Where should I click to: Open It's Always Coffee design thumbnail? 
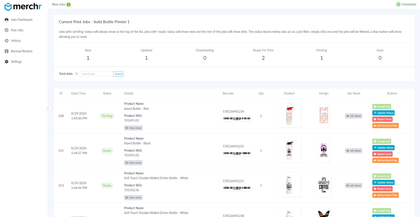324,185
